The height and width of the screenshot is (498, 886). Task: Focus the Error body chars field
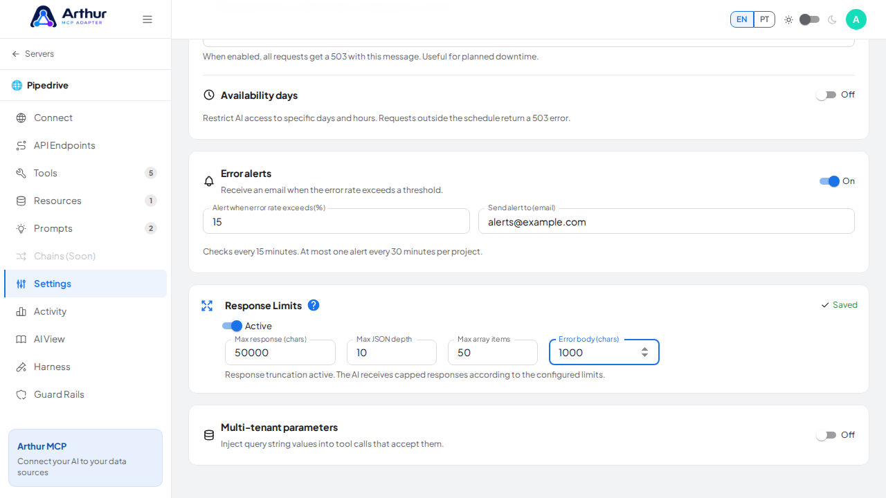[x=604, y=352]
